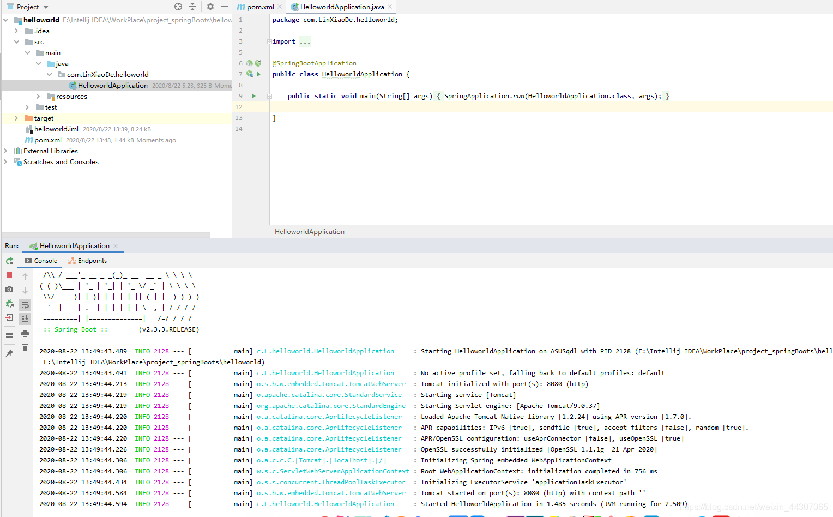Click the HelloworldApplication breadcrumb below editor

coord(310,232)
